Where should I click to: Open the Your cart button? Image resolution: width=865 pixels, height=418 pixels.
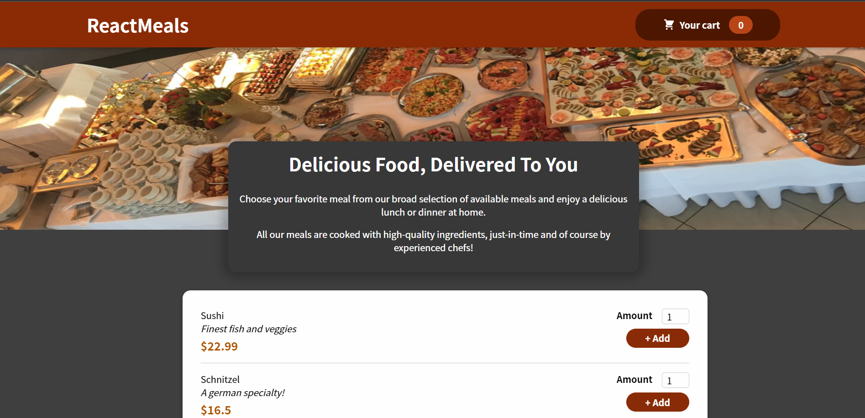tap(708, 25)
